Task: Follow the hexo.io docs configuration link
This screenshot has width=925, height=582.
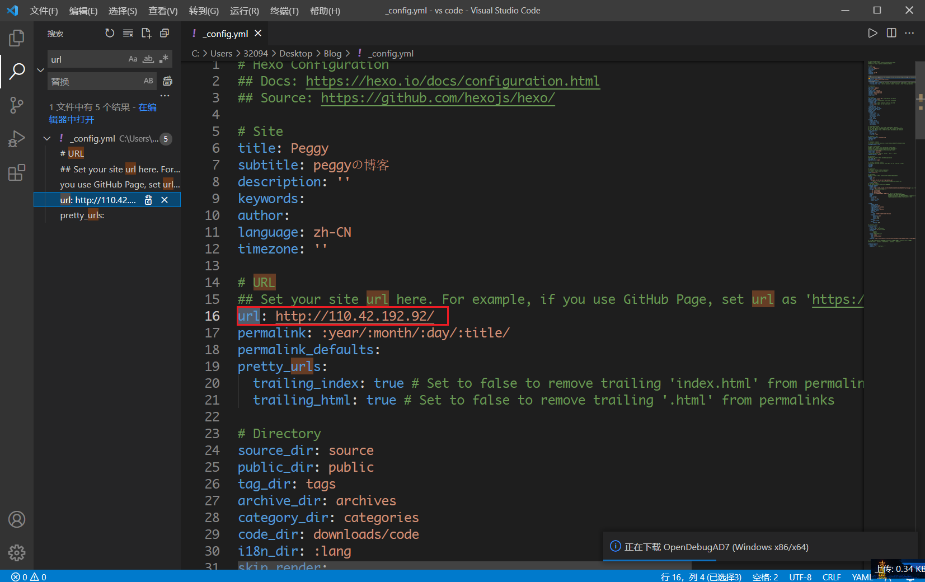Action: pyautogui.click(x=453, y=81)
